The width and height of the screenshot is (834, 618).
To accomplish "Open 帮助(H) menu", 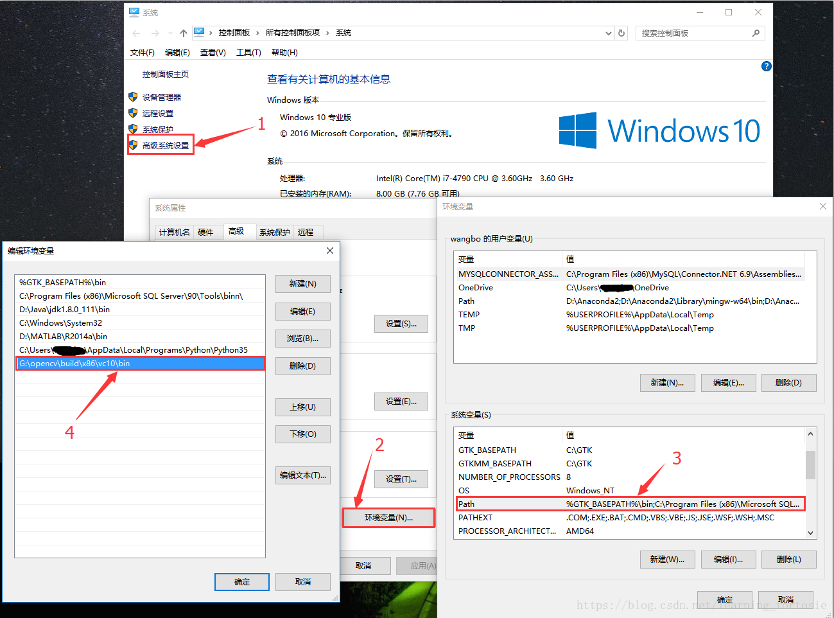I will [x=284, y=53].
